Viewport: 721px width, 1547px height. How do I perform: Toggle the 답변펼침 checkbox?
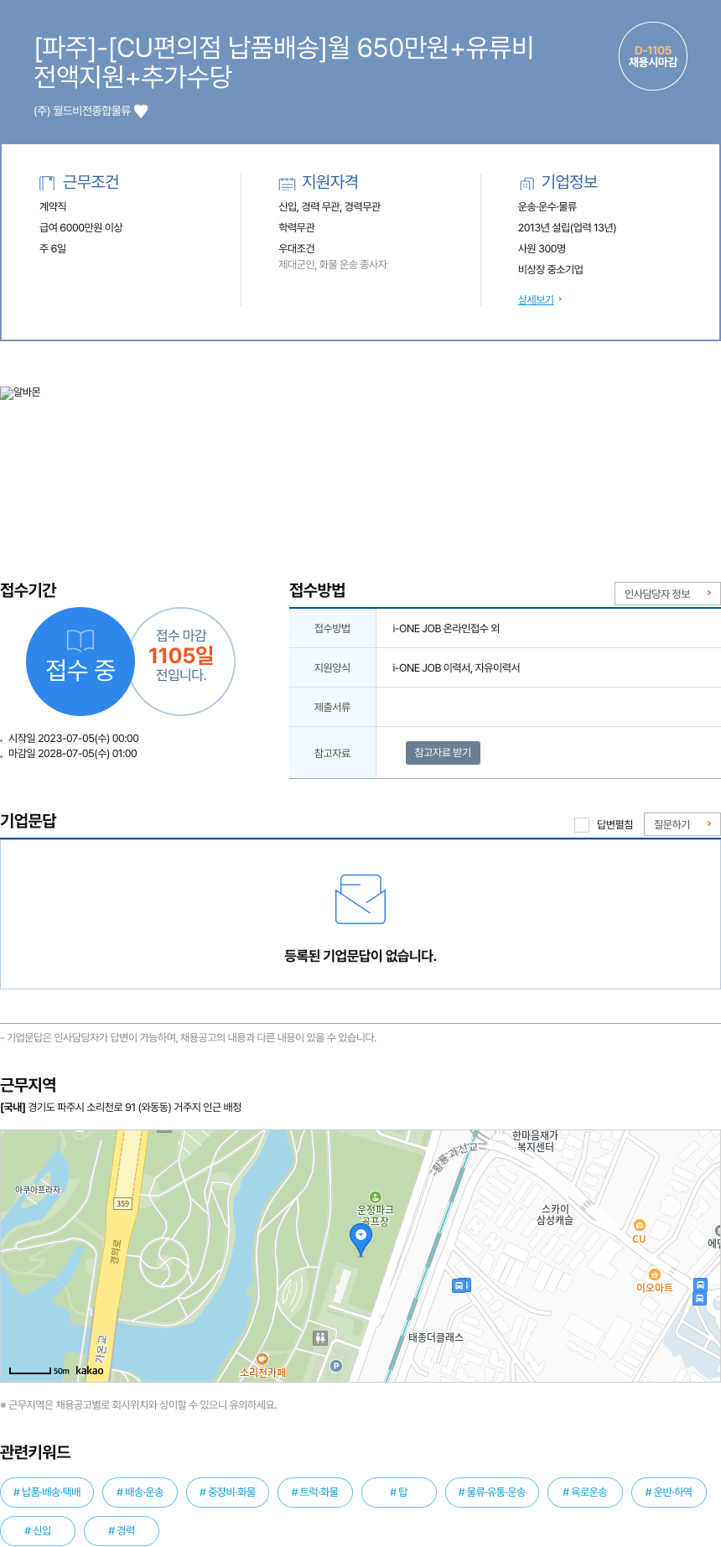point(581,825)
